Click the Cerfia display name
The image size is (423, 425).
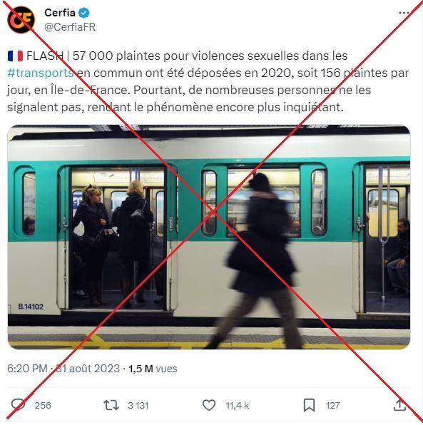tap(60, 12)
